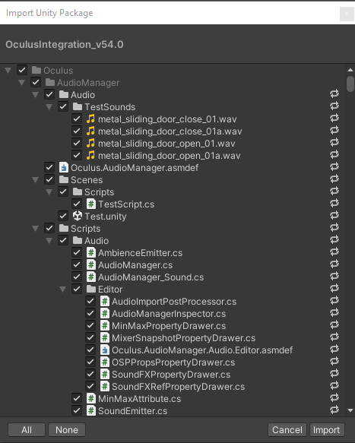Select the SoundFXPropertyDrawer.cs entry
The width and height of the screenshot is (355, 443).
click(171, 375)
